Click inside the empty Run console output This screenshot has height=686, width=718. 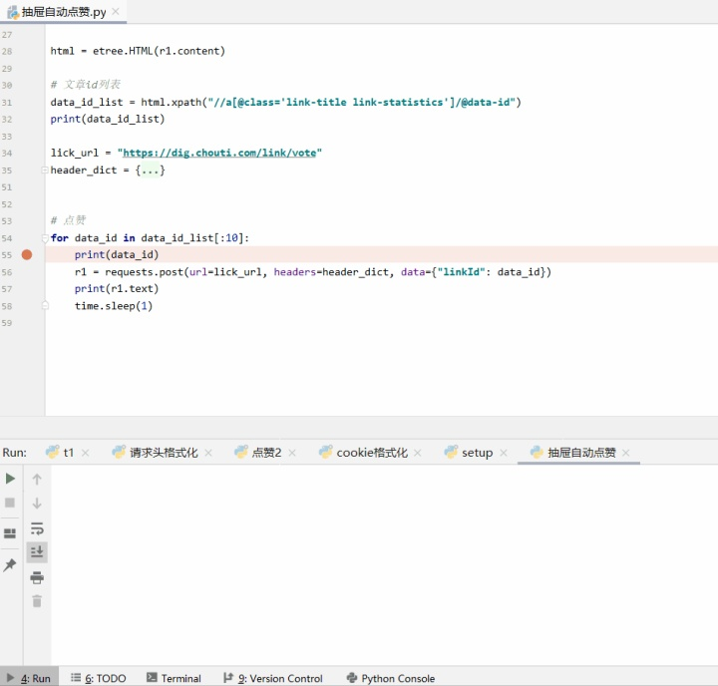tap(384, 564)
